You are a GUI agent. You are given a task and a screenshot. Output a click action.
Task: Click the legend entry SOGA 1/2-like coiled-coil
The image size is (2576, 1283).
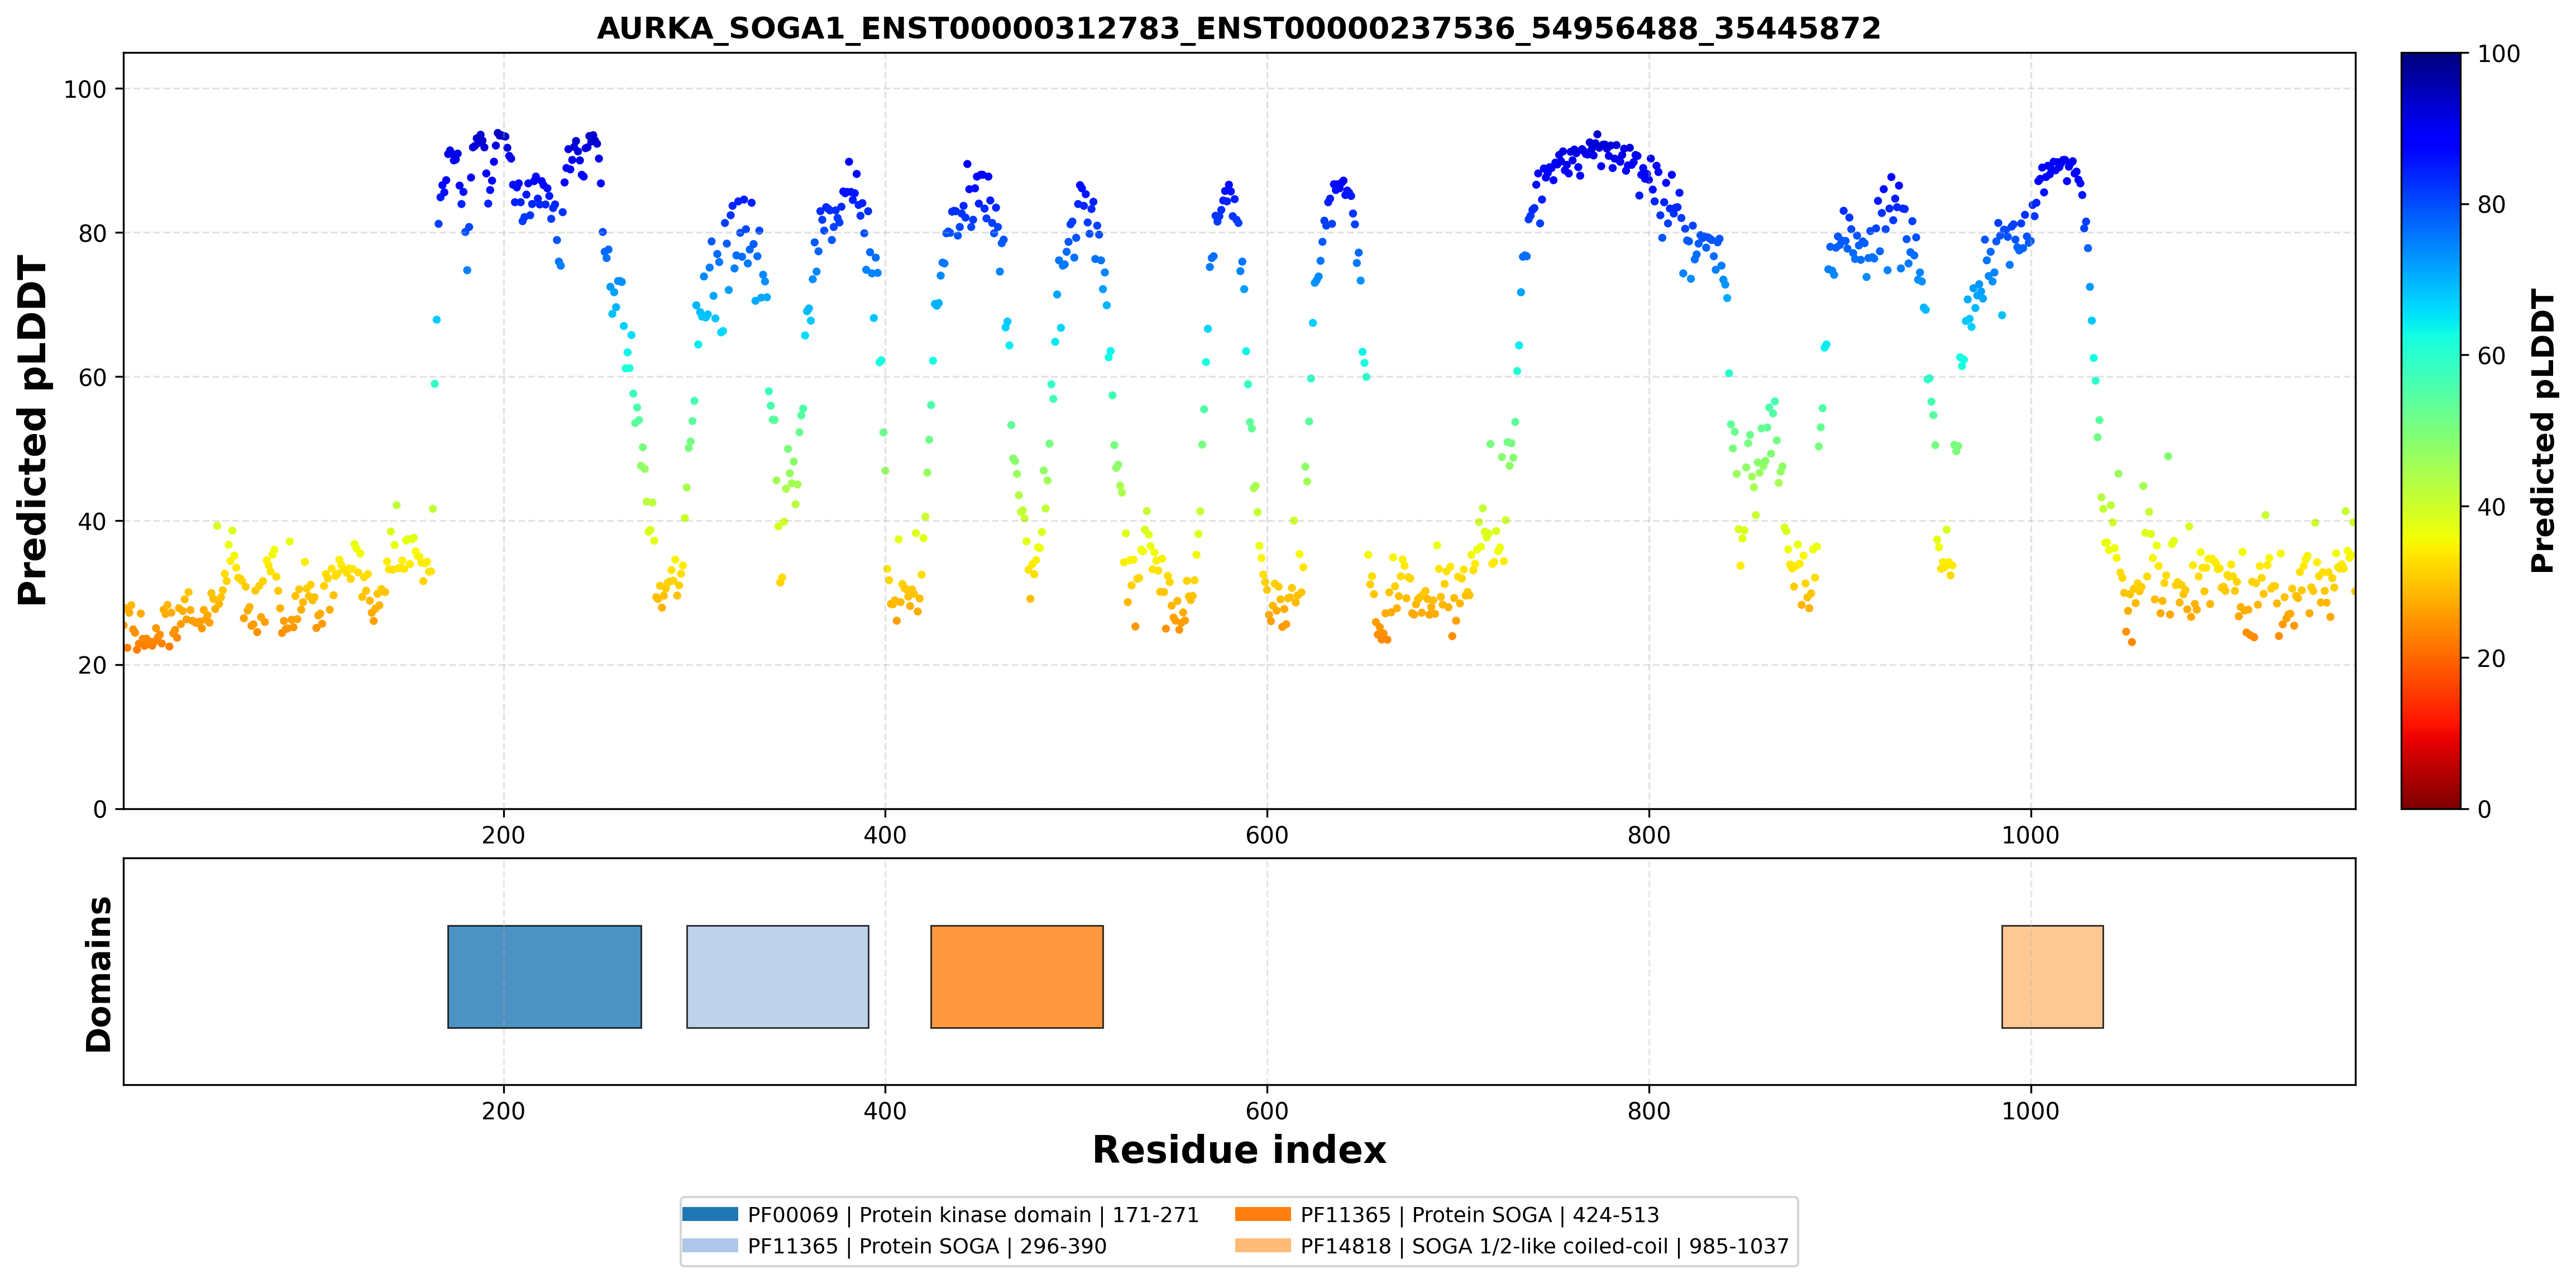click(1544, 1246)
